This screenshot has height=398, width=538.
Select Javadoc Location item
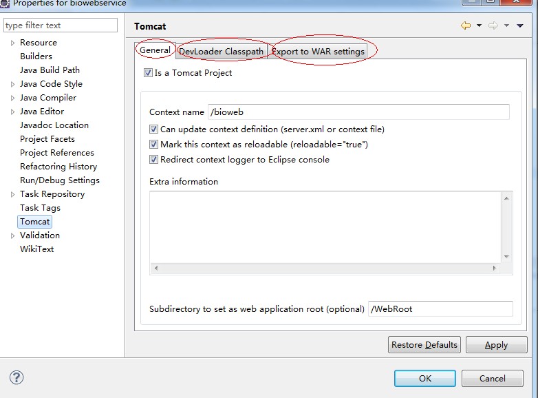pos(54,125)
